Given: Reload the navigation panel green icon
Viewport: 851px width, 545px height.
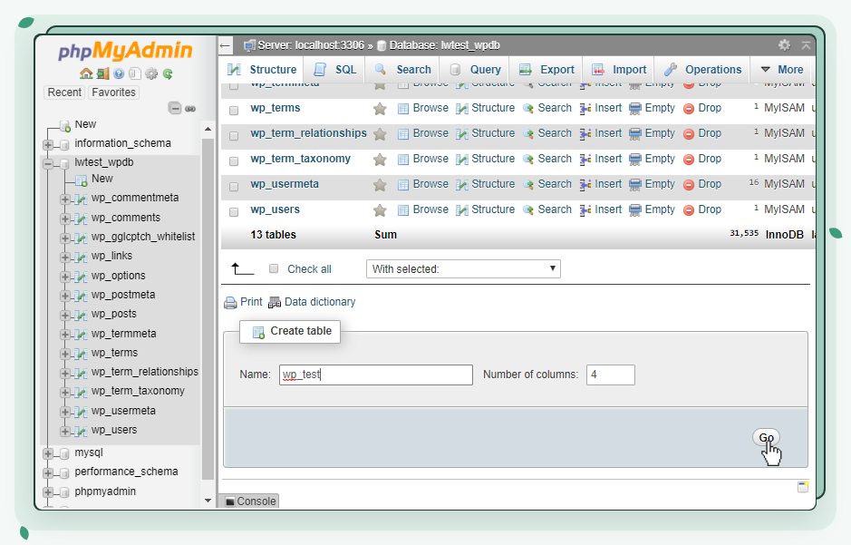Looking at the screenshot, I should point(168,73).
